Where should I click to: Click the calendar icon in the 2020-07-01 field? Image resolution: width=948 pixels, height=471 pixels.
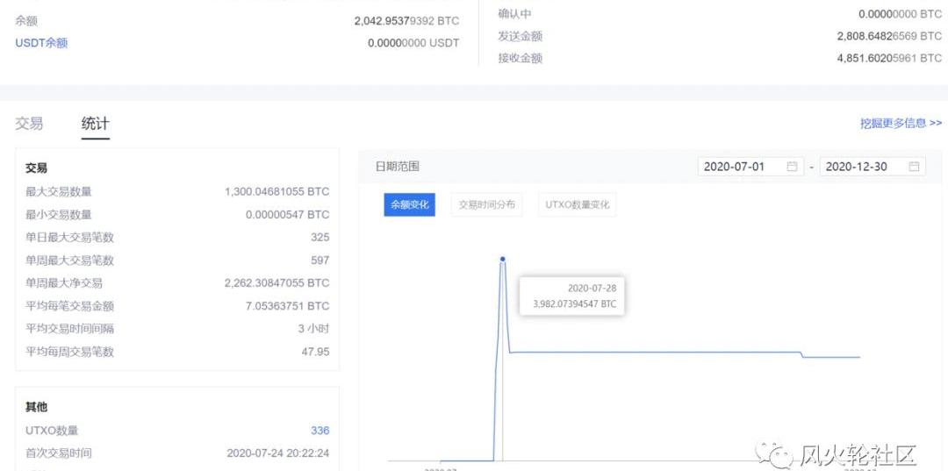pos(793,167)
